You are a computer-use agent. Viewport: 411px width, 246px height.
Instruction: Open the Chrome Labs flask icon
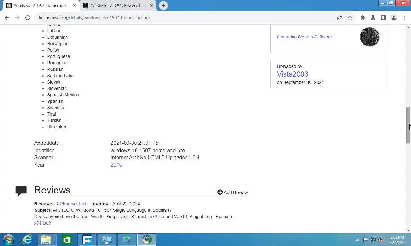pyautogui.click(x=373, y=18)
